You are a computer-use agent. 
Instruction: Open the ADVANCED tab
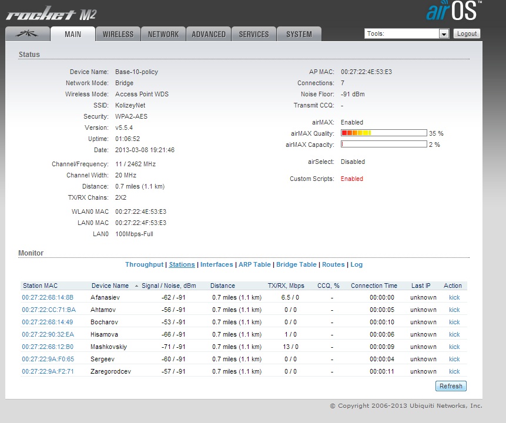pos(209,34)
